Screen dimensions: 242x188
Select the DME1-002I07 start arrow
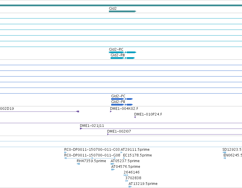point(108,134)
